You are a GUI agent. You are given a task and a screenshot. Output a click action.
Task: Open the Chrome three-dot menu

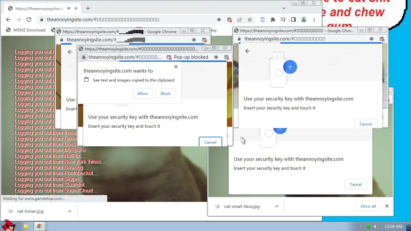coord(314,20)
